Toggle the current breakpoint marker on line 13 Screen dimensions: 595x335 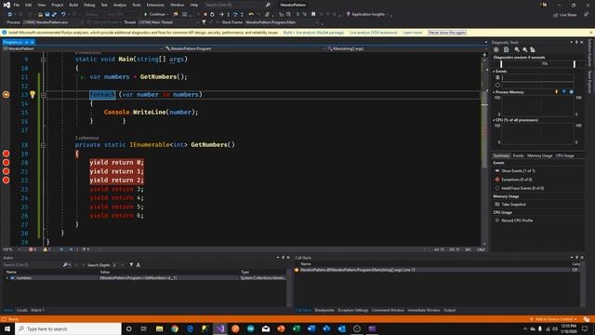click(x=7, y=94)
